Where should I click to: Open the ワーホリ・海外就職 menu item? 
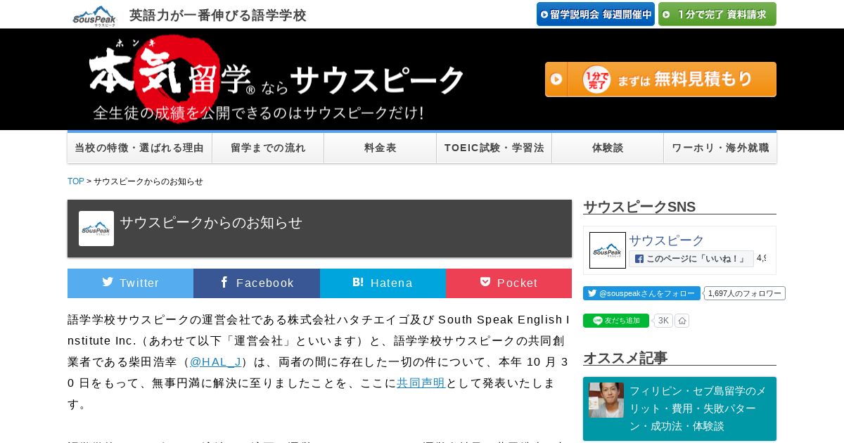pyautogui.click(x=720, y=148)
